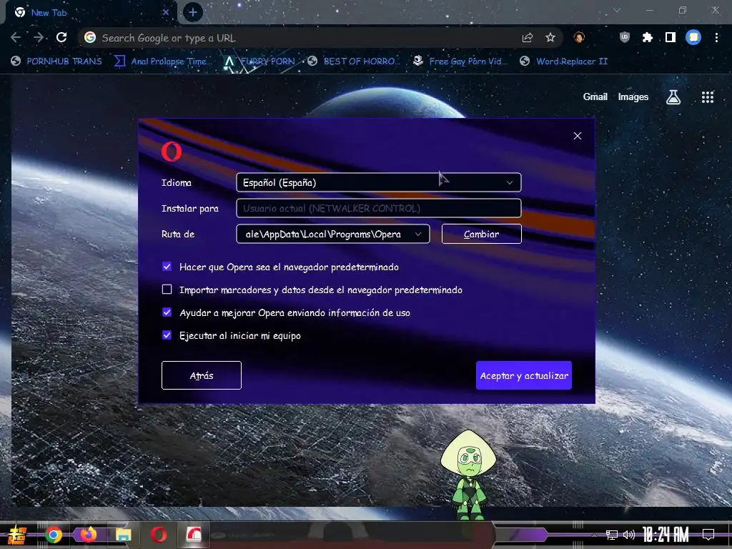The image size is (732, 549).
Task: Click the share page icon in address bar
Action: click(528, 38)
